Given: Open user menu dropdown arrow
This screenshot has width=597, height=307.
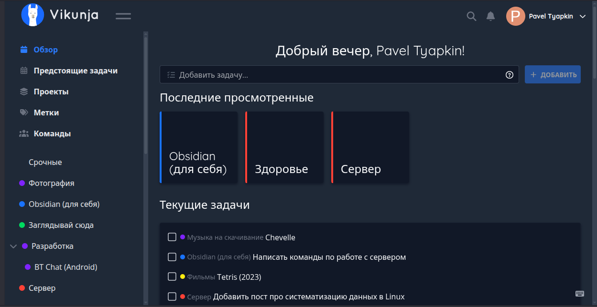Looking at the screenshot, I should (x=583, y=17).
